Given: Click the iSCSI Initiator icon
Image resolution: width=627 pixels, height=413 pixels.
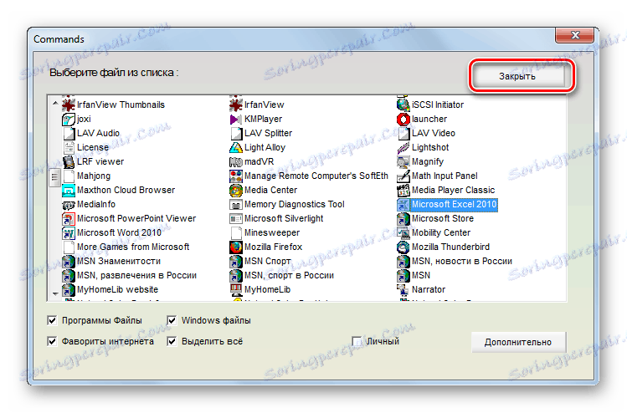Looking at the screenshot, I should click(x=403, y=105).
